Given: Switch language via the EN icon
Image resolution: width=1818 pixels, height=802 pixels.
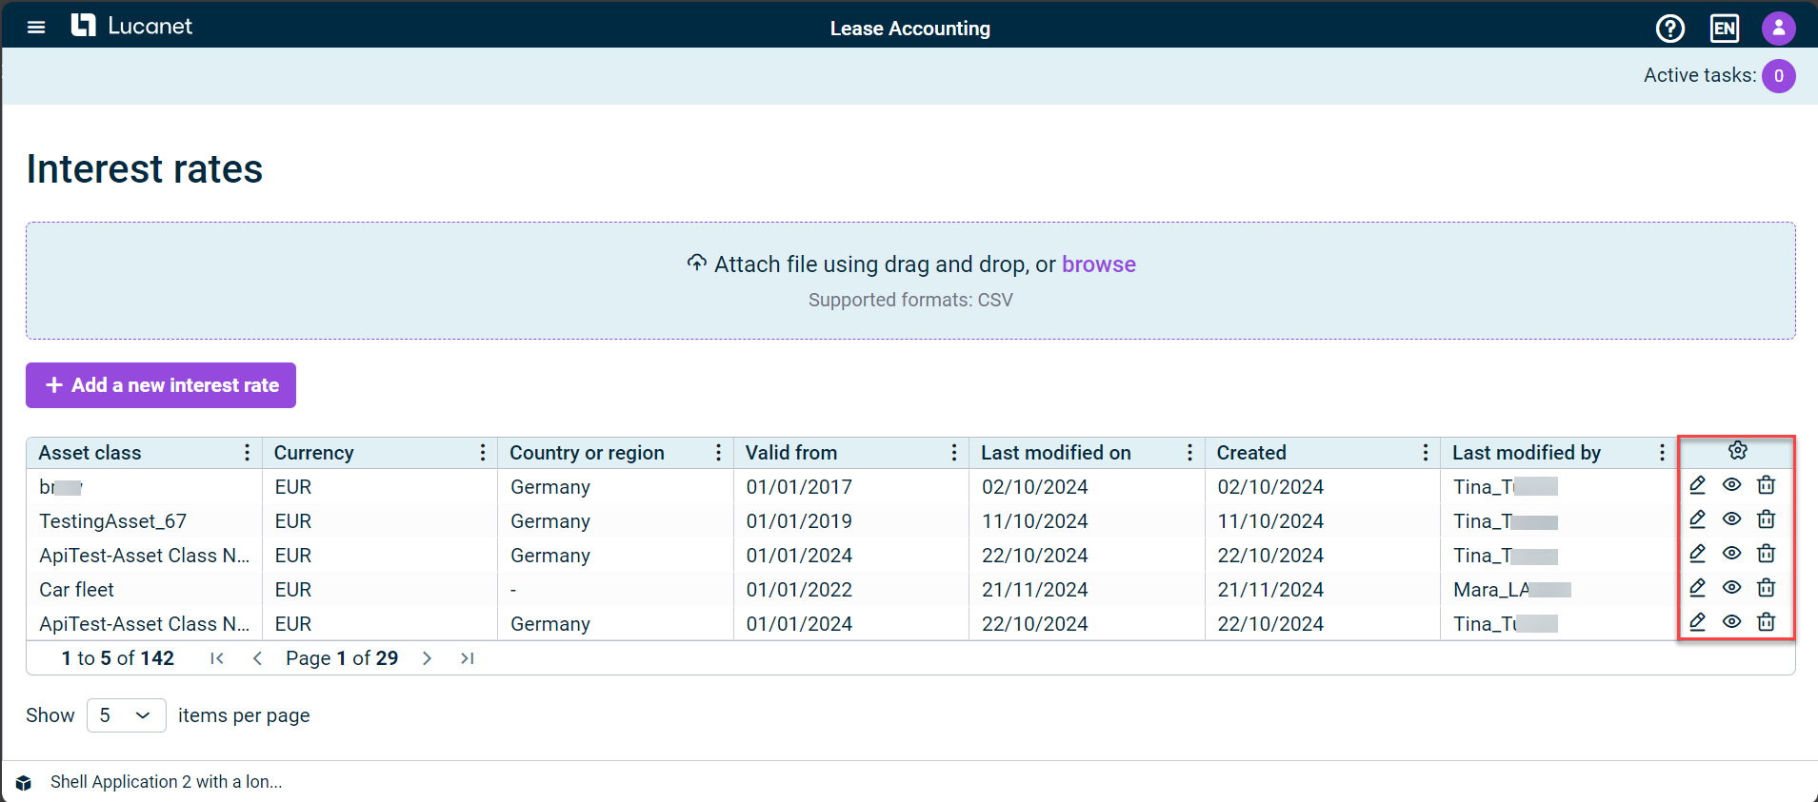Looking at the screenshot, I should pyautogui.click(x=1725, y=29).
